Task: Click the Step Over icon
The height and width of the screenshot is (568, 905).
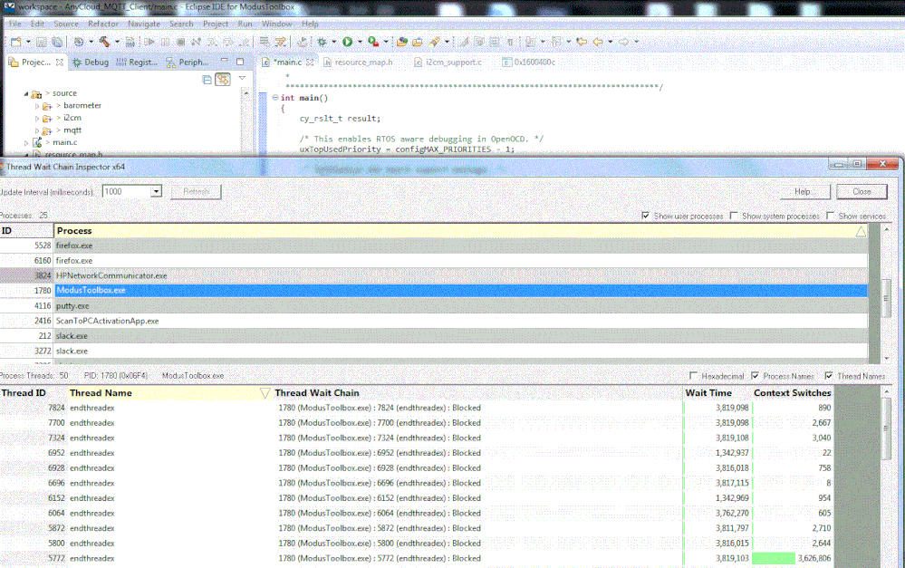Action: click(x=228, y=42)
